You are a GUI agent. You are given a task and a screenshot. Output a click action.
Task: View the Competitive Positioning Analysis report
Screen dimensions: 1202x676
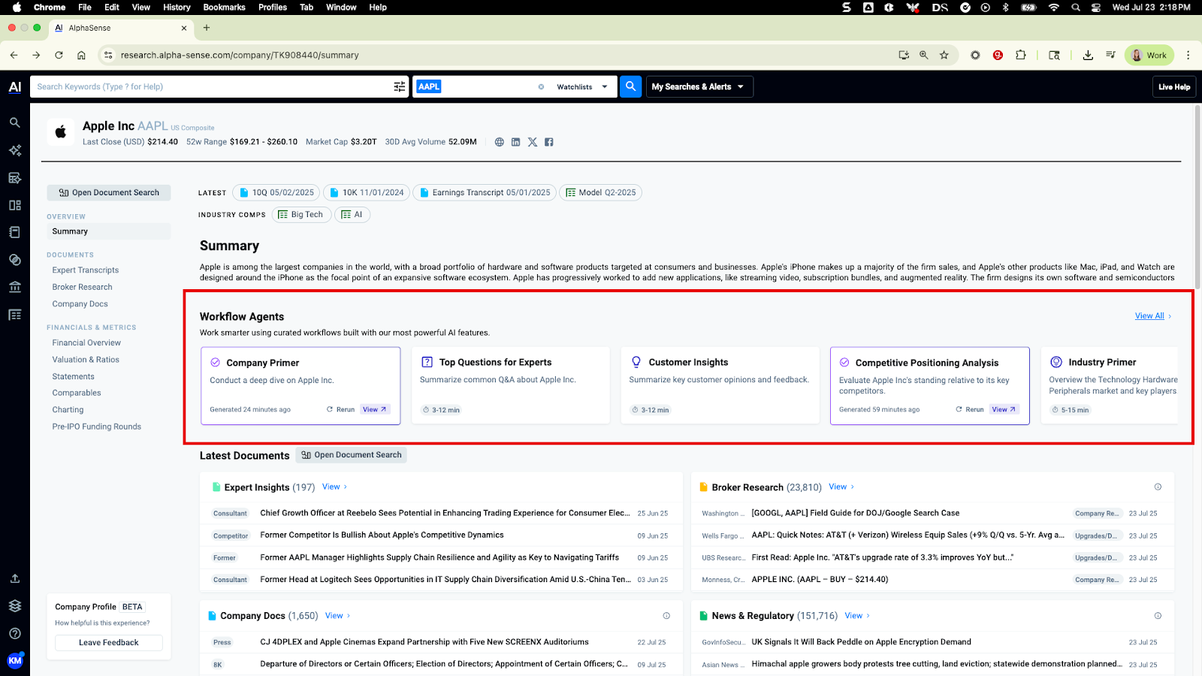pos(1004,409)
